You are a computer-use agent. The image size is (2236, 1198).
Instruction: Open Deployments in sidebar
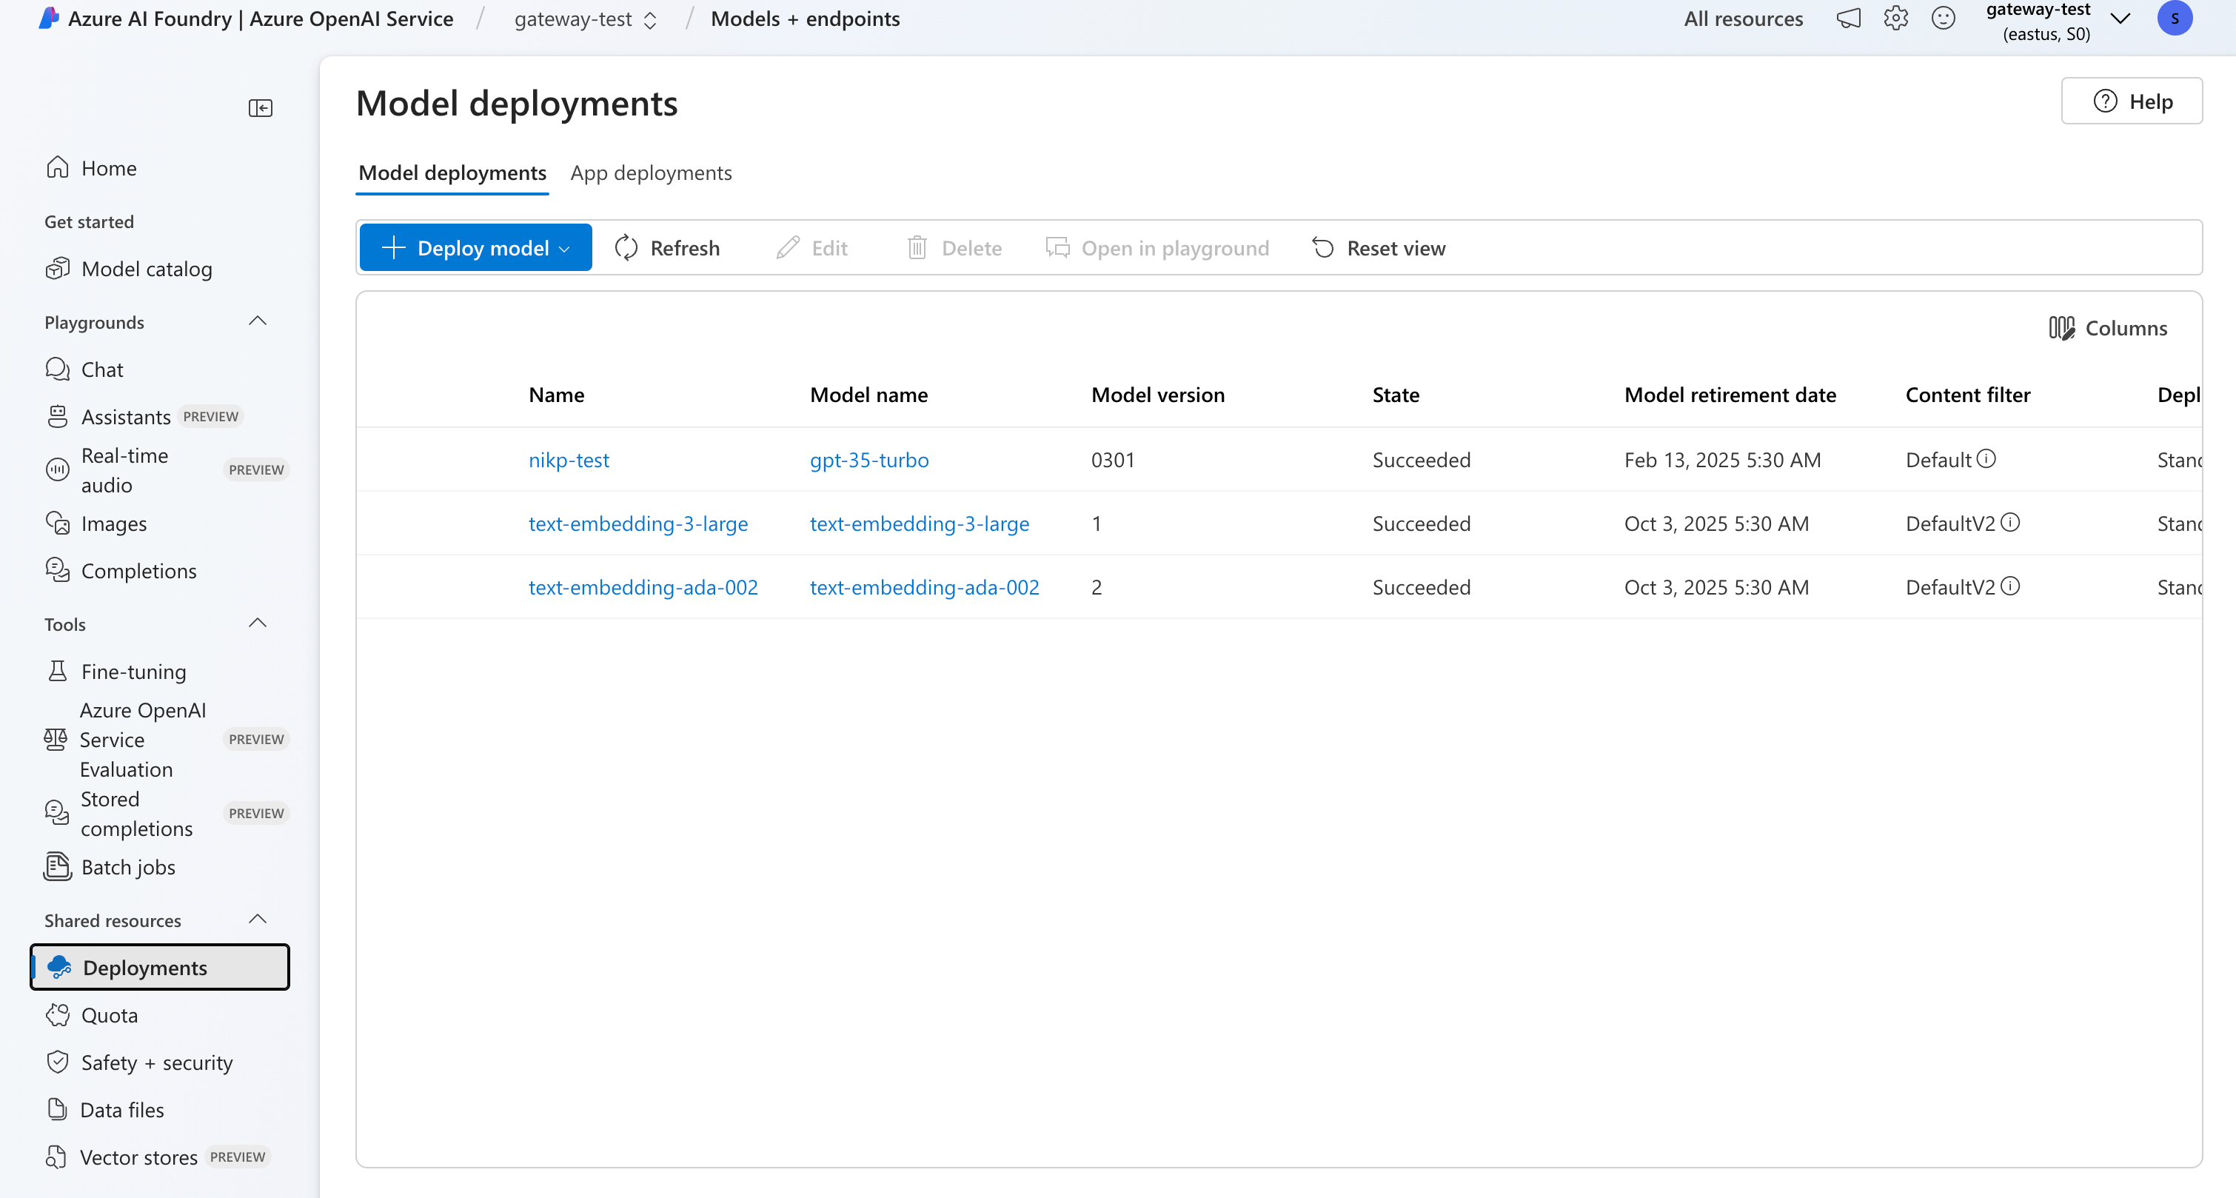(160, 967)
